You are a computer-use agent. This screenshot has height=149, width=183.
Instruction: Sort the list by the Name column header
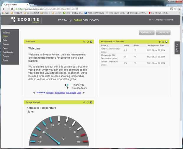(104, 45)
